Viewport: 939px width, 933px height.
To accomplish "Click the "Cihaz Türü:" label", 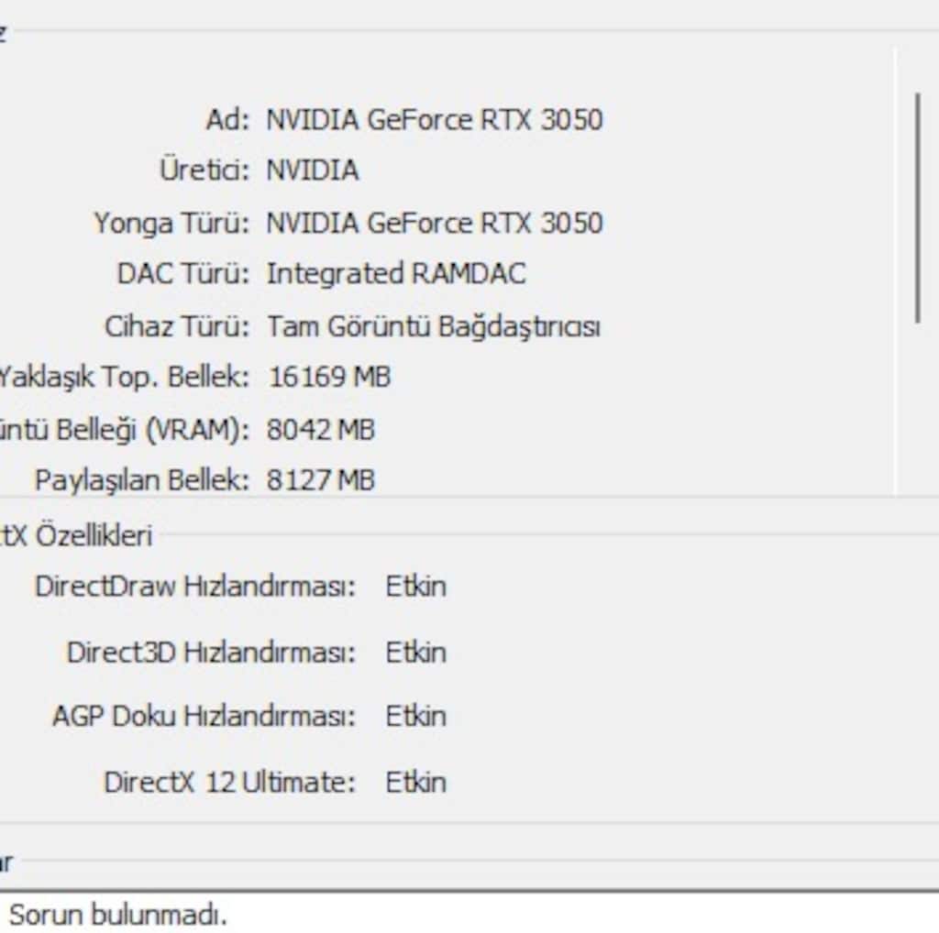I will [x=177, y=327].
